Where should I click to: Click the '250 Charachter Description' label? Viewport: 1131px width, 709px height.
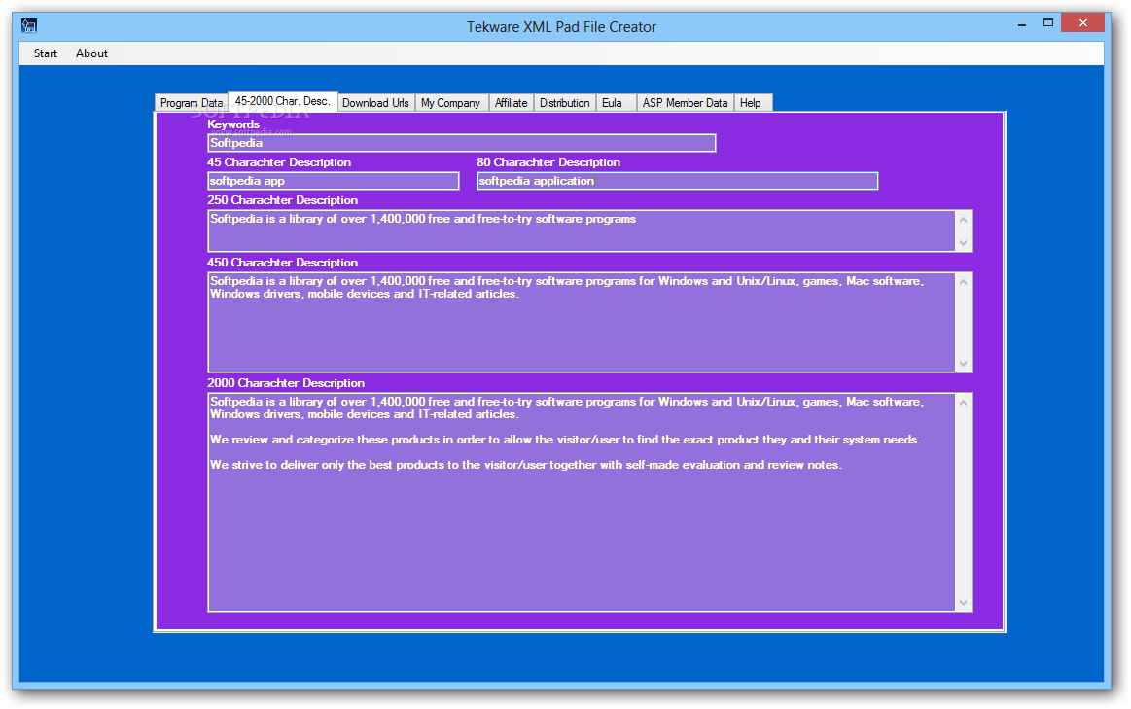click(x=283, y=200)
